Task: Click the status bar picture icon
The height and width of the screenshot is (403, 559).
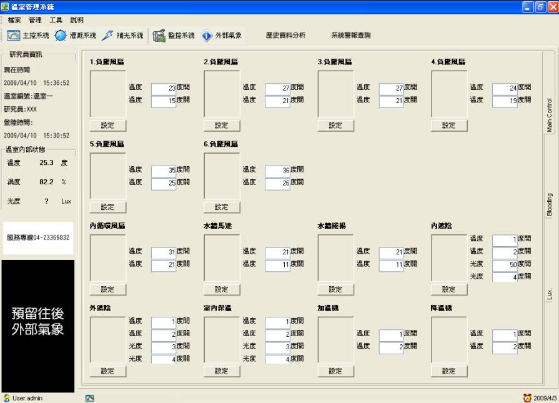Action: coord(90,399)
